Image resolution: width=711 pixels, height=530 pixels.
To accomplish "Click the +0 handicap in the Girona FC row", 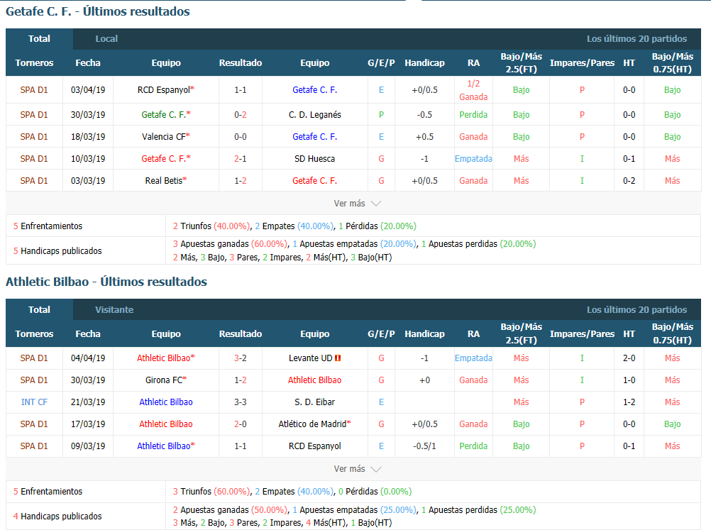I will point(424,380).
